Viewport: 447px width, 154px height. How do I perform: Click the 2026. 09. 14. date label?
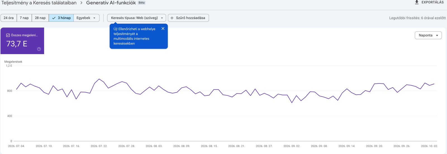click(347, 146)
